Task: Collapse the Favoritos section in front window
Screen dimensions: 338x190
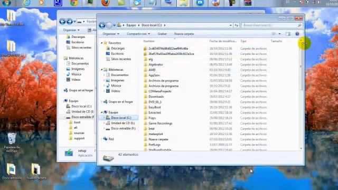Action: tap(101, 43)
